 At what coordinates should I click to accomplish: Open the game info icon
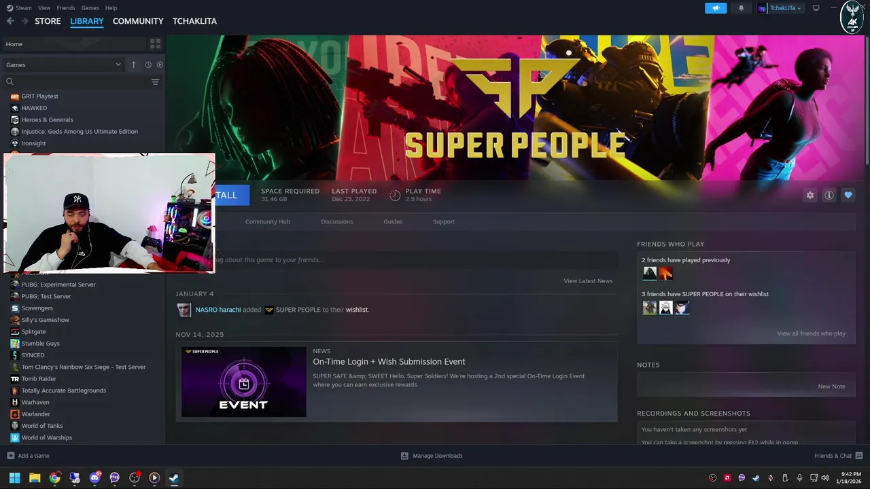point(829,195)
